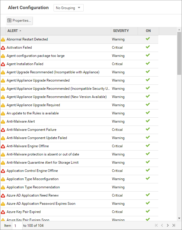Jump to the last page of alerts

click(174, 225)
